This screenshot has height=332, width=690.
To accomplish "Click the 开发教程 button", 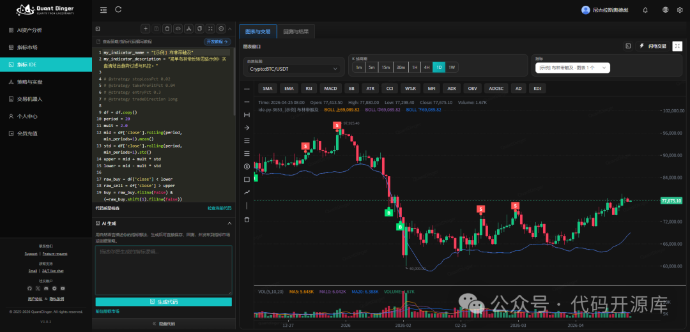I will coord(217,41).
